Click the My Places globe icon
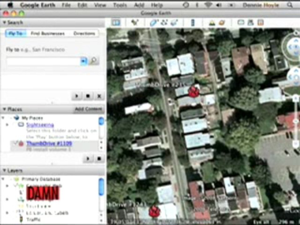The width and height of the screenshot is (300, 225). [x=17, y=118]
